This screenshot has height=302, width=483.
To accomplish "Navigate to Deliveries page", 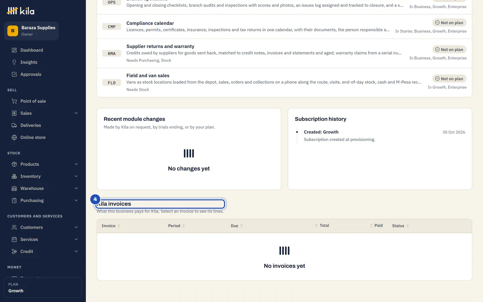I will click(43, 125).
